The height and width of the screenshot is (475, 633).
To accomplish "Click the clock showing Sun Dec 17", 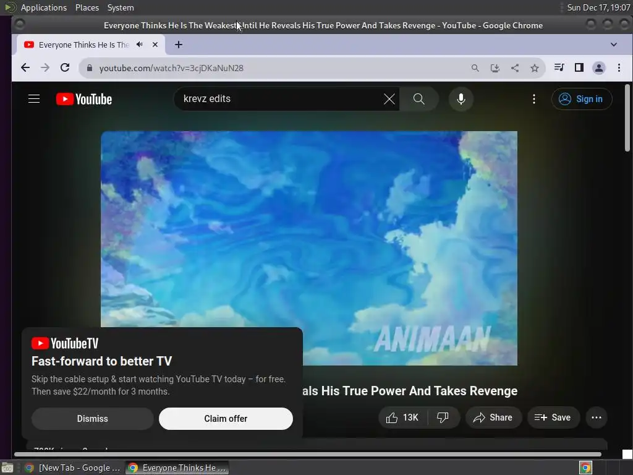I will coord(598,7).
